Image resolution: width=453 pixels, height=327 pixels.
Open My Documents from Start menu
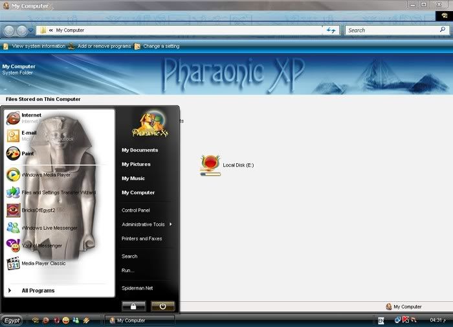(140, 150)
